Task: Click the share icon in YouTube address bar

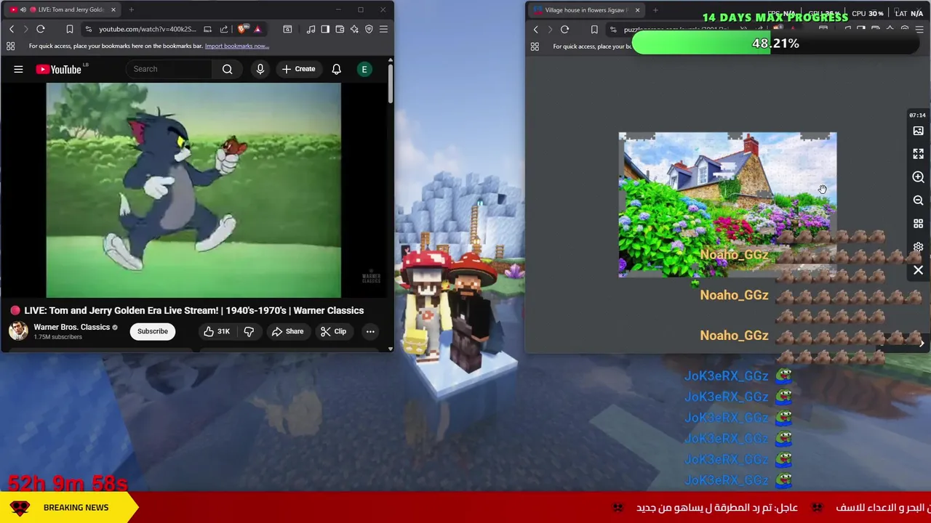Action: (224, 29)
